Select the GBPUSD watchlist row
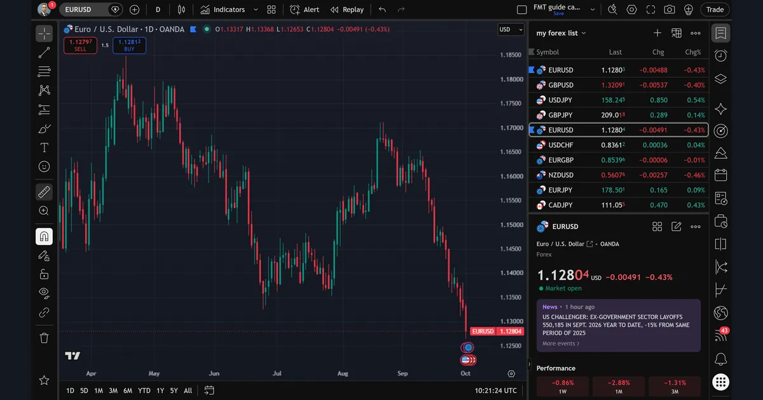 point(619,85)
